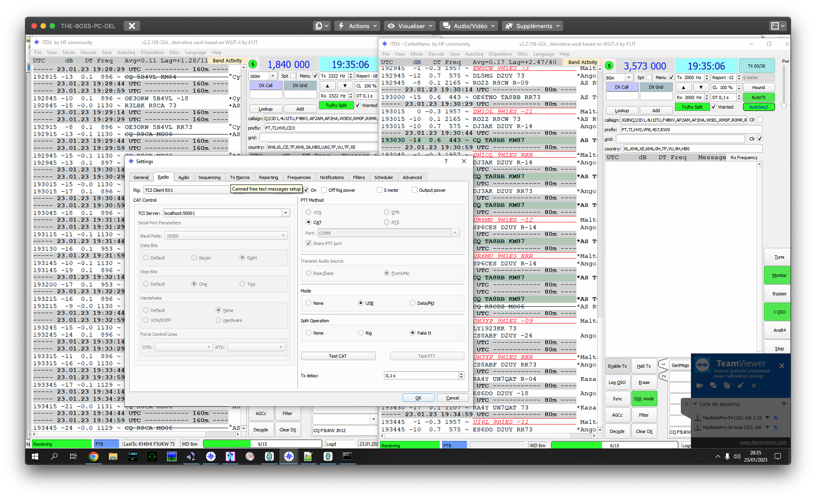Enable Output power checkbox
Viewport: 816px width, 498px height.
pos(414,190)
